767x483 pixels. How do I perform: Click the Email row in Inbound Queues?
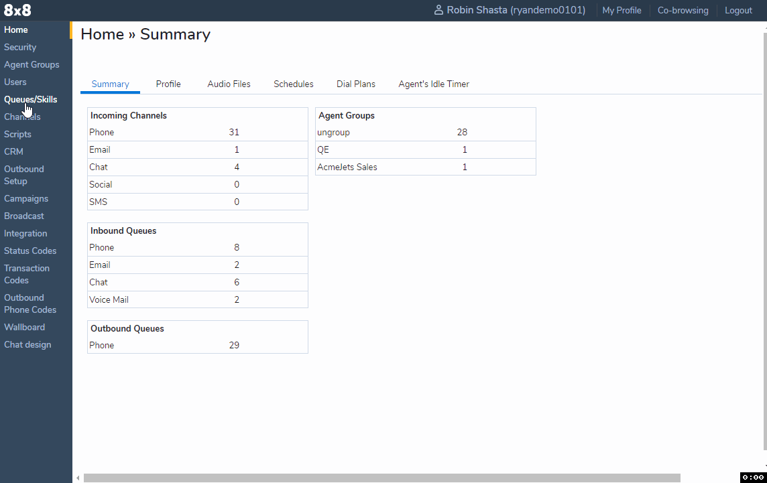(x=198, y=265)
